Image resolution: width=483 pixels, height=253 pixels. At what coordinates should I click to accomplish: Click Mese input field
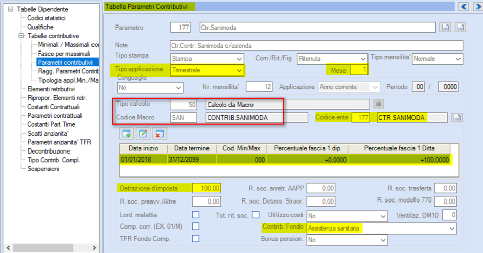point(359,70)
